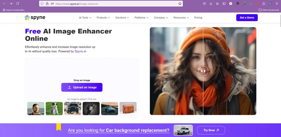The width and height of the screenshot is (281, 137).
Task: Click the cursor-arrow extension icon
Action: (x=270, y=4)
